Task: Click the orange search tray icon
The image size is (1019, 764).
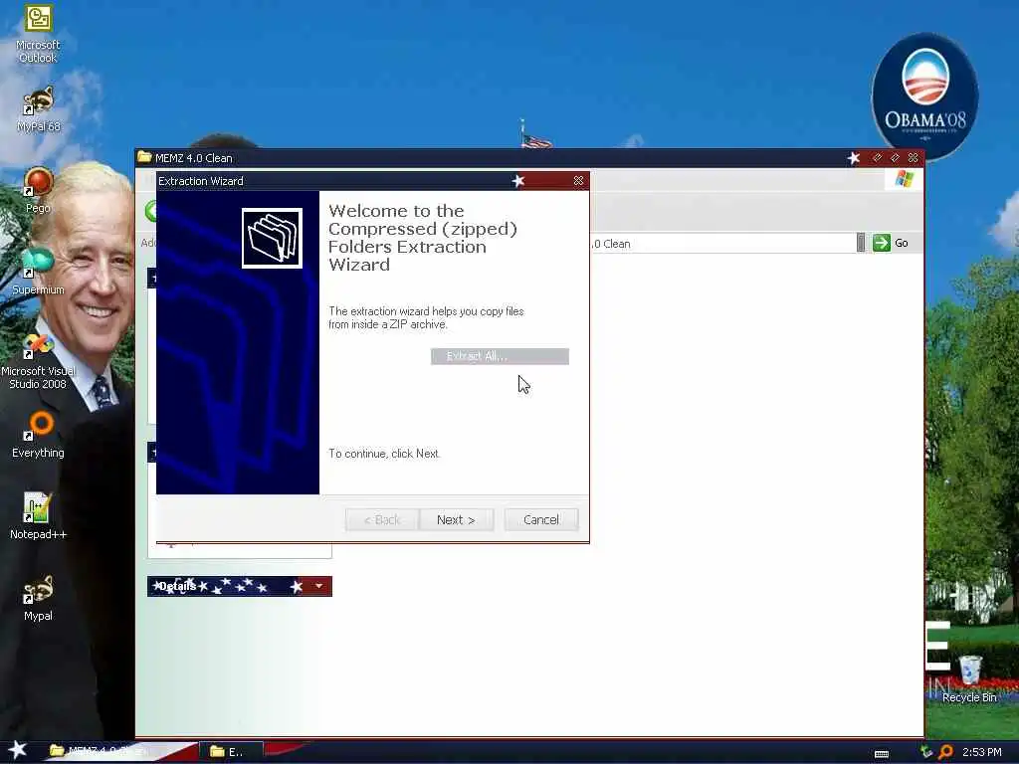Action: tap(945, 752)
